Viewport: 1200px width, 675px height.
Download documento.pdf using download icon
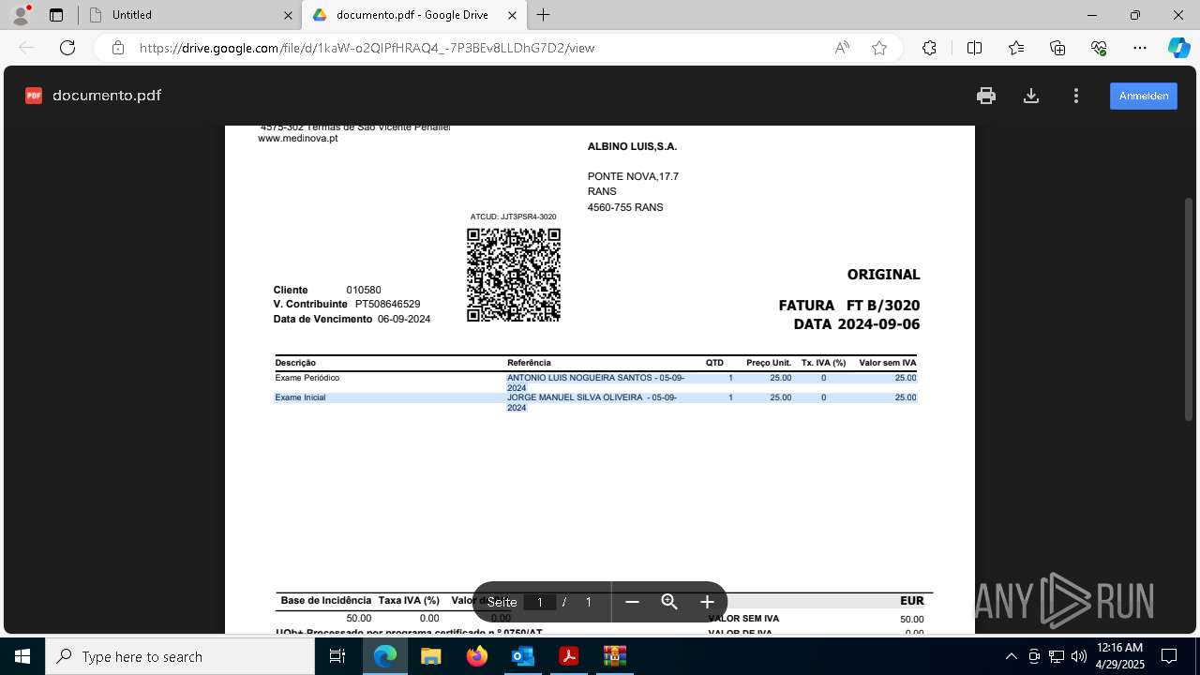(x=1031, y=96)
